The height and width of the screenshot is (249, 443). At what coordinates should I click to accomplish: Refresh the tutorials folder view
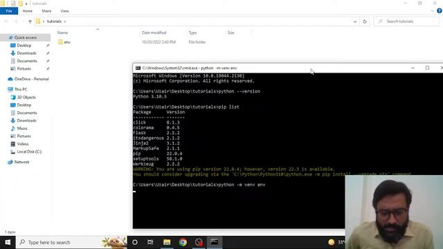[x=365, y=21]
